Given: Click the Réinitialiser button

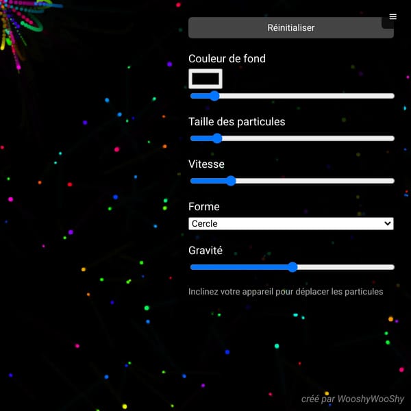Looking at the screenshot, I should click(x=290, y=28).
